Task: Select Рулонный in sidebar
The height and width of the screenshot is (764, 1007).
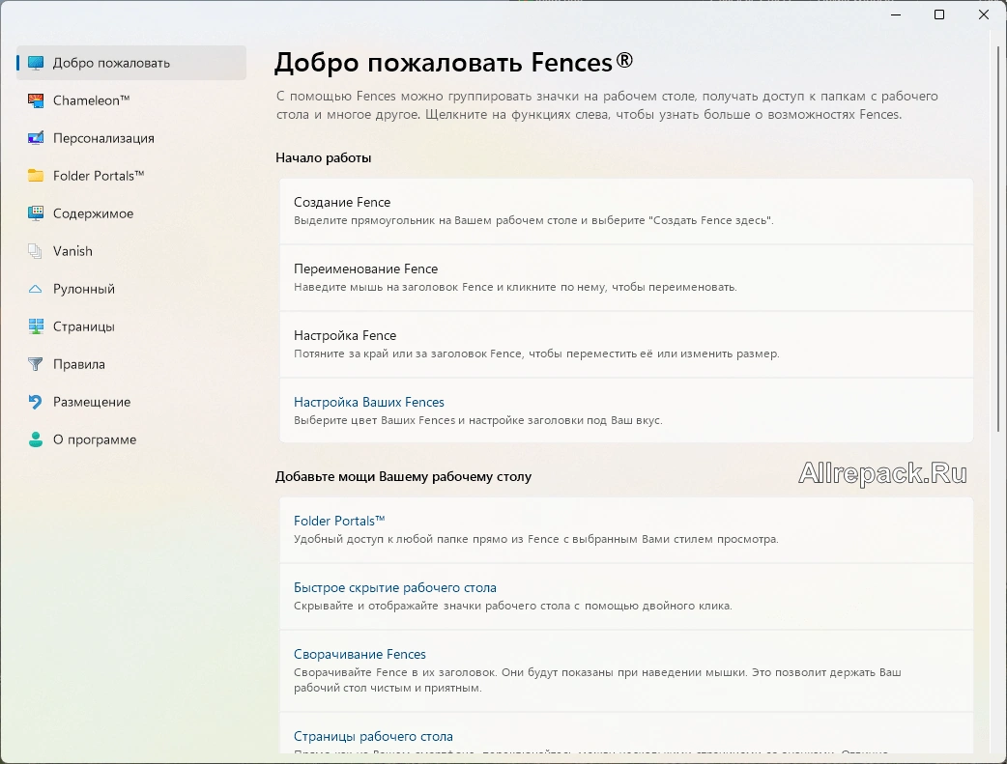Action: (131, 289)
